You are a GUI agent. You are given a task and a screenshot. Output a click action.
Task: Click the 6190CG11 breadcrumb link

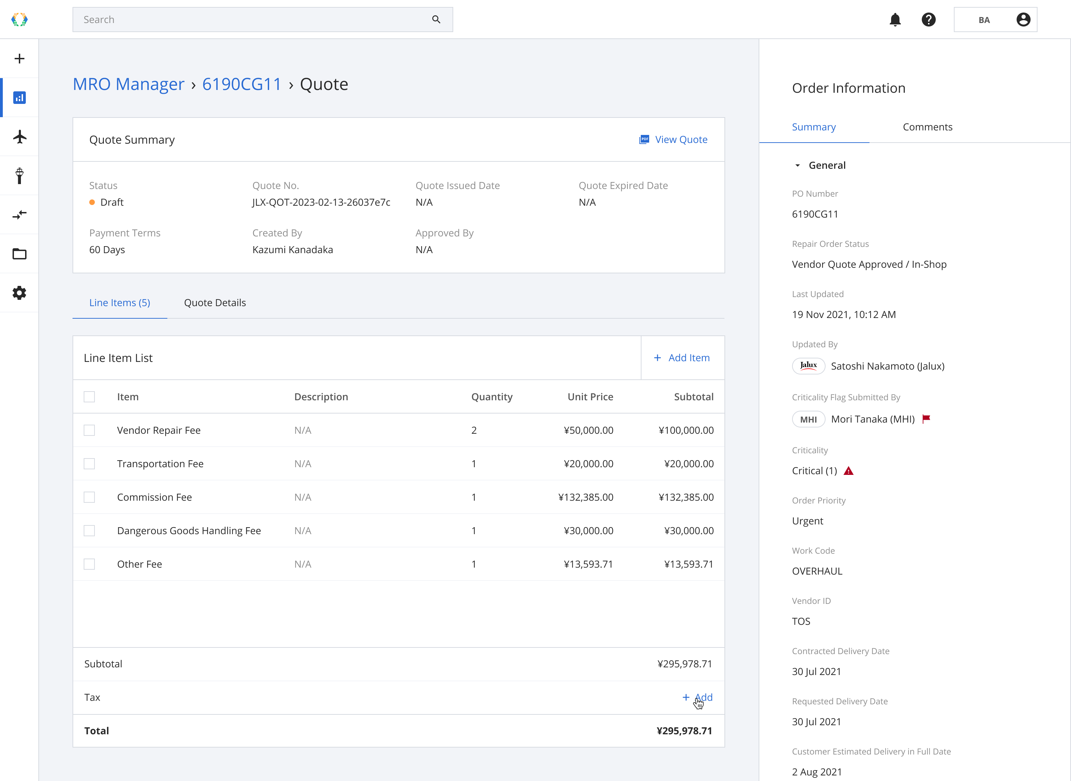242,84
